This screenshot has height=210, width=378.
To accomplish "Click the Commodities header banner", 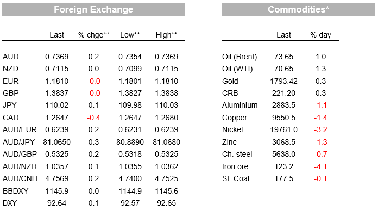I will click(298, 9).
